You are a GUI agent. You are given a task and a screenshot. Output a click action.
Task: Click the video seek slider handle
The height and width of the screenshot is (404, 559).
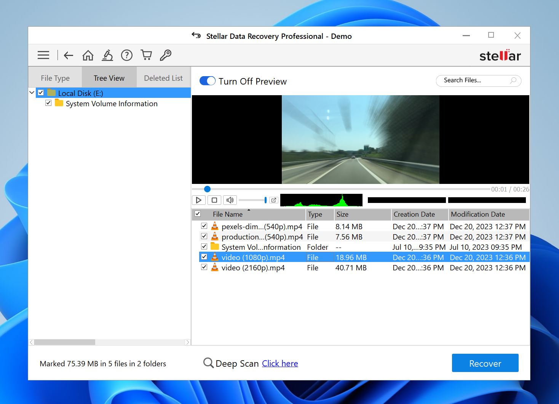(207, 189)
